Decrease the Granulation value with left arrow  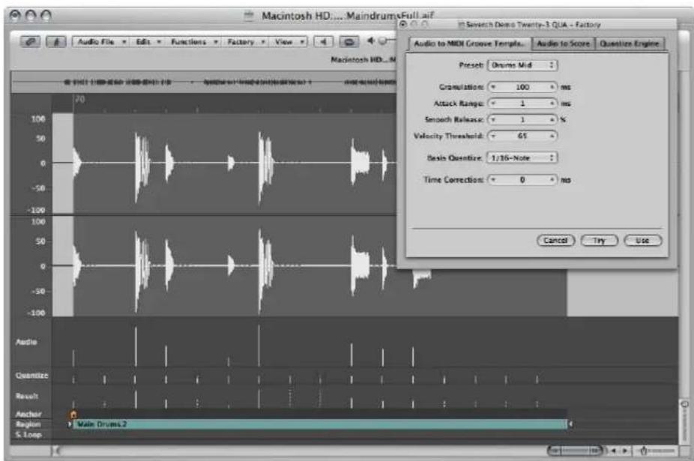pyautogui.click(x=493, y=87)
